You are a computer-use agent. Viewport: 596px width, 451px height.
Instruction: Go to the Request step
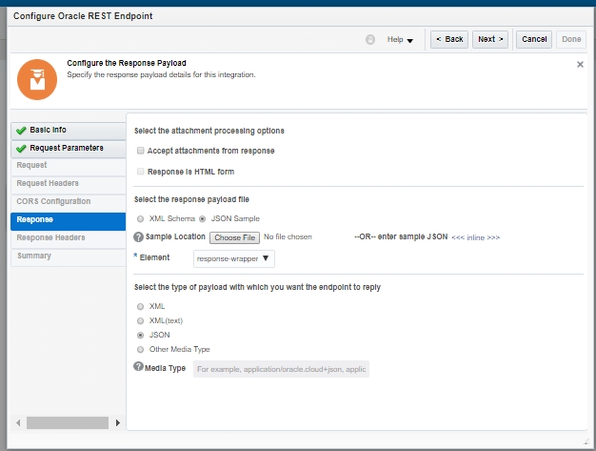68,166
